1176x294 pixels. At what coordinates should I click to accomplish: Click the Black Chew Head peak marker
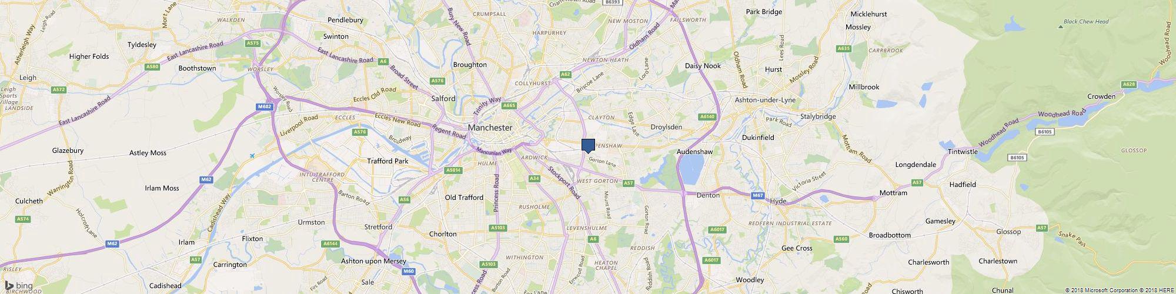1060,26
